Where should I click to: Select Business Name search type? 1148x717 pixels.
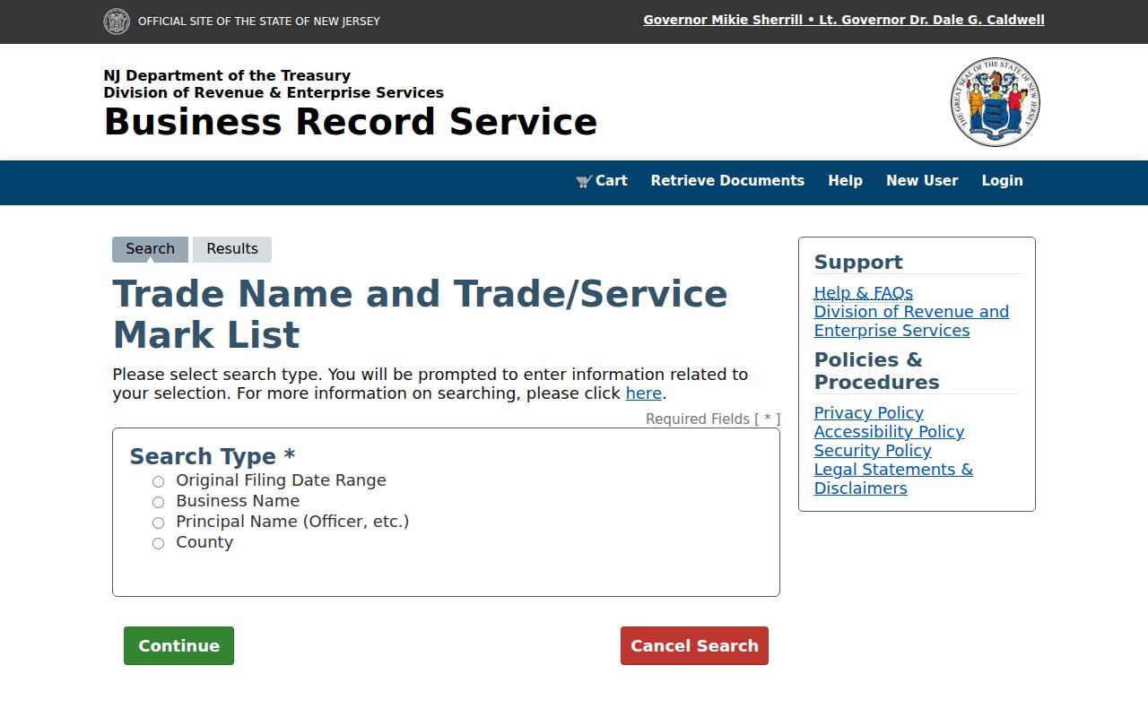158,502
